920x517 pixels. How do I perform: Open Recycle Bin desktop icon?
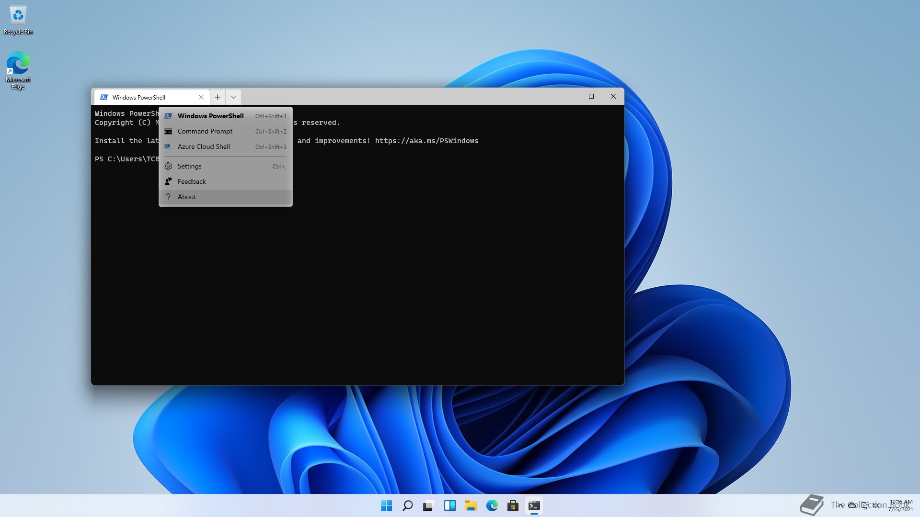coord(18,20)
